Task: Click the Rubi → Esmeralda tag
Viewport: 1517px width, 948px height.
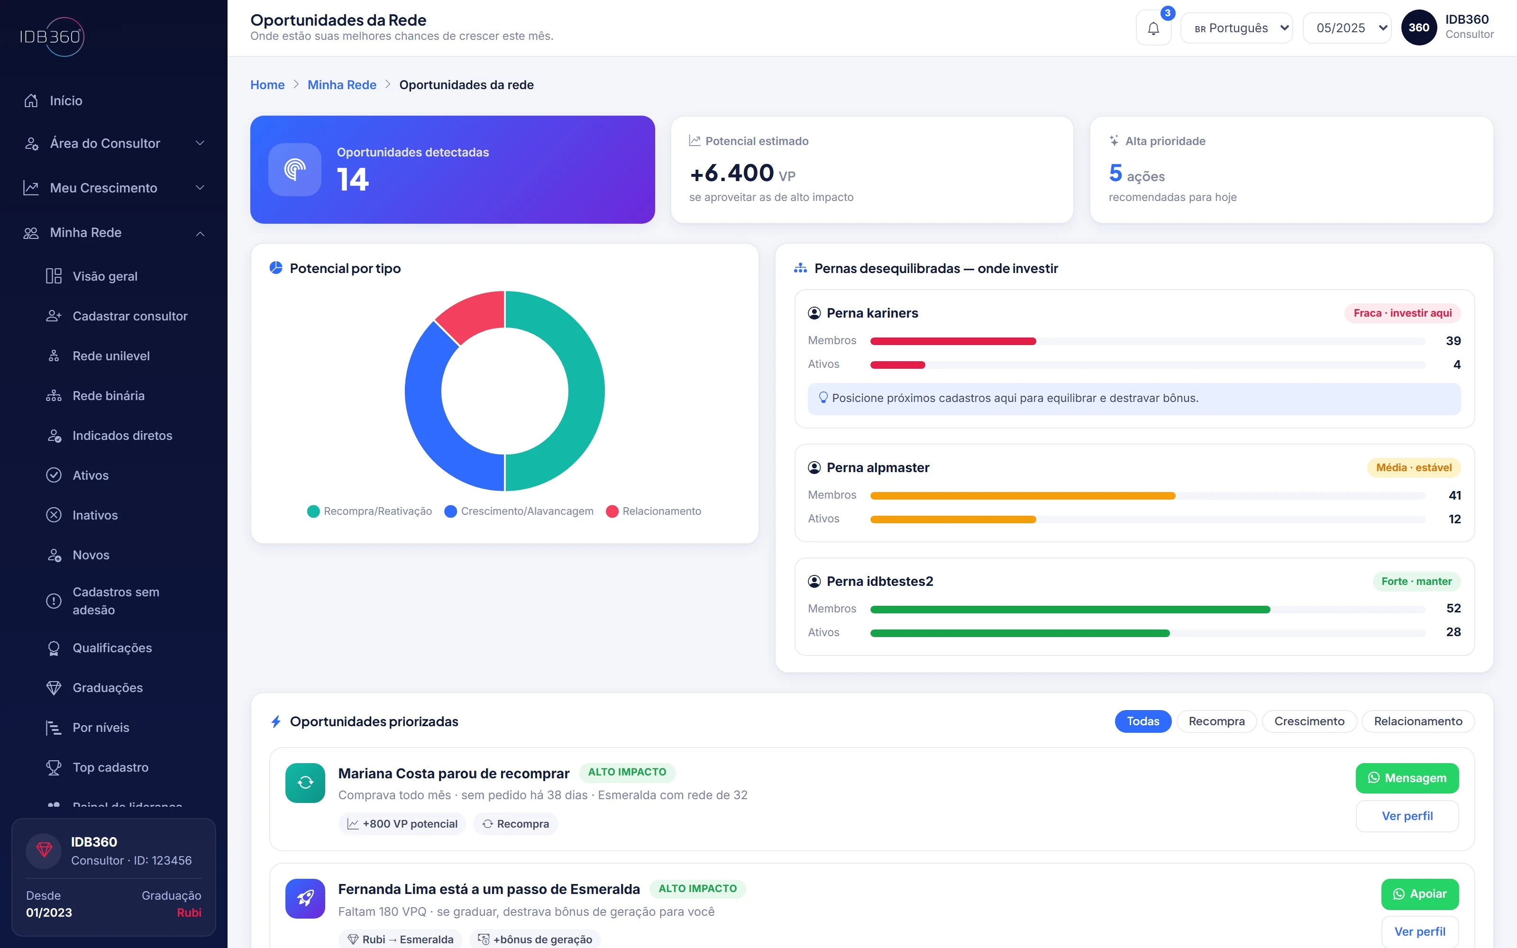Action: click(400, 939)
